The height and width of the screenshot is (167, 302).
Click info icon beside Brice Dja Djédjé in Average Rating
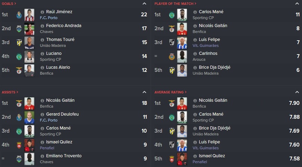click(x=195, y=128)
